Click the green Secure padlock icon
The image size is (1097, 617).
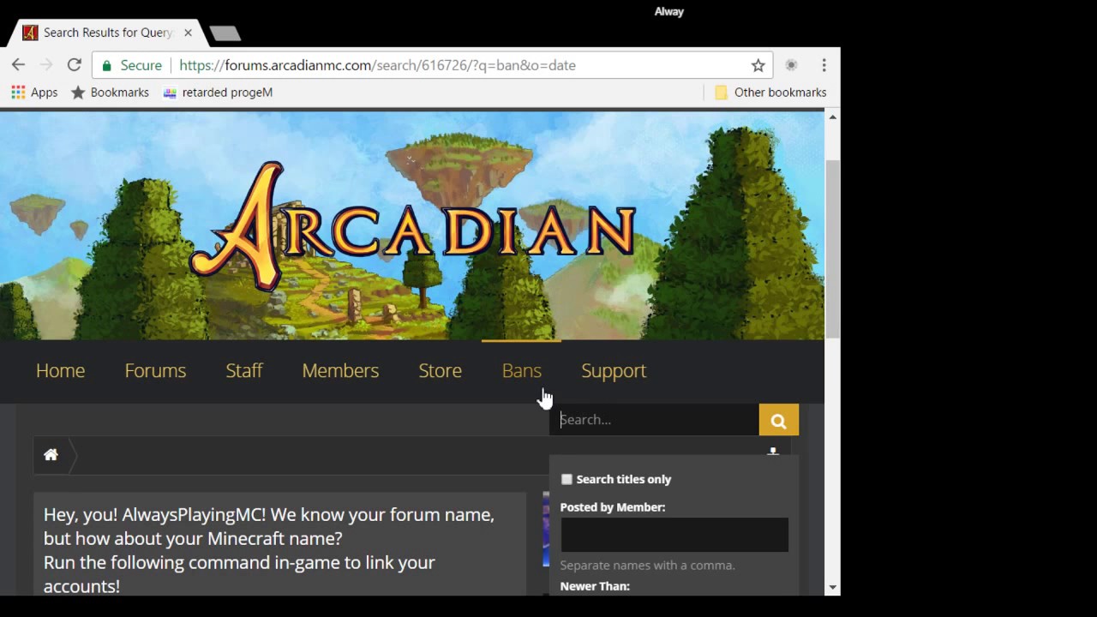[106, 65]
